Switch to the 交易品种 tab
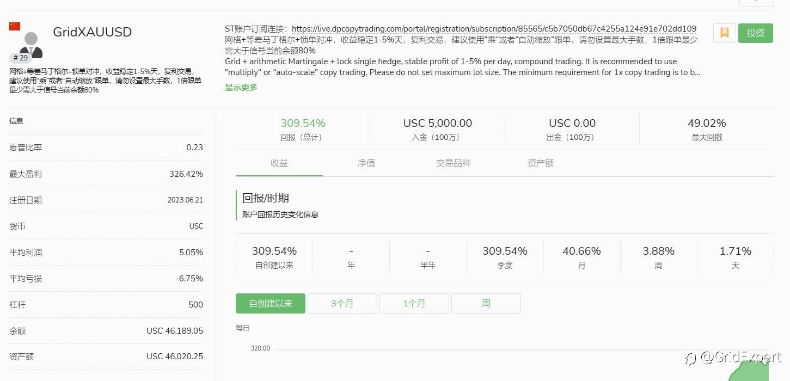Screen dimensions: 790x381 coord(453,163)
